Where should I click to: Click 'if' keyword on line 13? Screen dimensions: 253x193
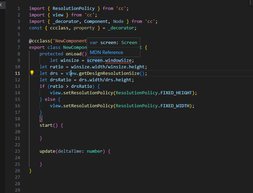(42, 86)
